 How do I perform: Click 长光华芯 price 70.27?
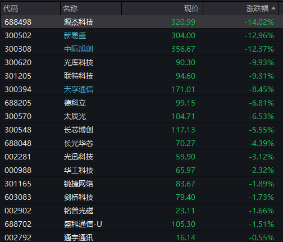point(185,143)
